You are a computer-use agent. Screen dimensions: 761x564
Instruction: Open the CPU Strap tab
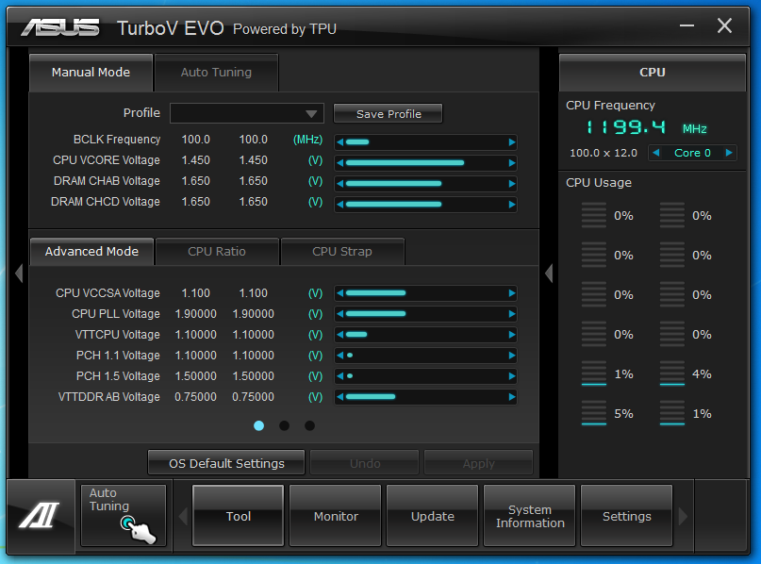(342, 252)
